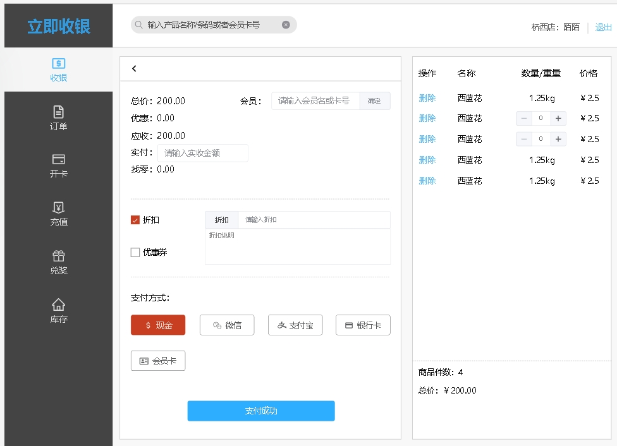This screenshot has width=617, height=446.
Task: Enable the 优惠券 coupon checkbox
Action: (x=135, y=252)
